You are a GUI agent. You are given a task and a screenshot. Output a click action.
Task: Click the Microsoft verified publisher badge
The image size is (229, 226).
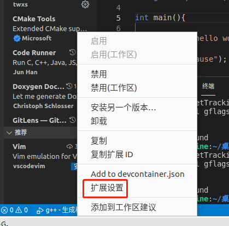pos(17,38)
